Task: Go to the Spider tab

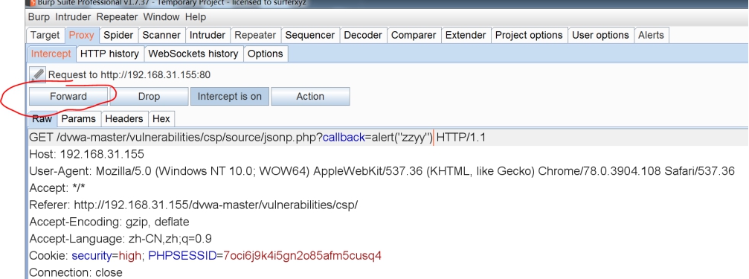Action: (x=118, y=36)
